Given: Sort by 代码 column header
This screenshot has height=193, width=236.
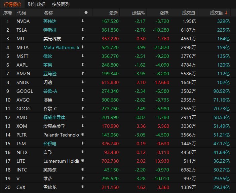Looking at the screenshot, I should tap(22, 13).
